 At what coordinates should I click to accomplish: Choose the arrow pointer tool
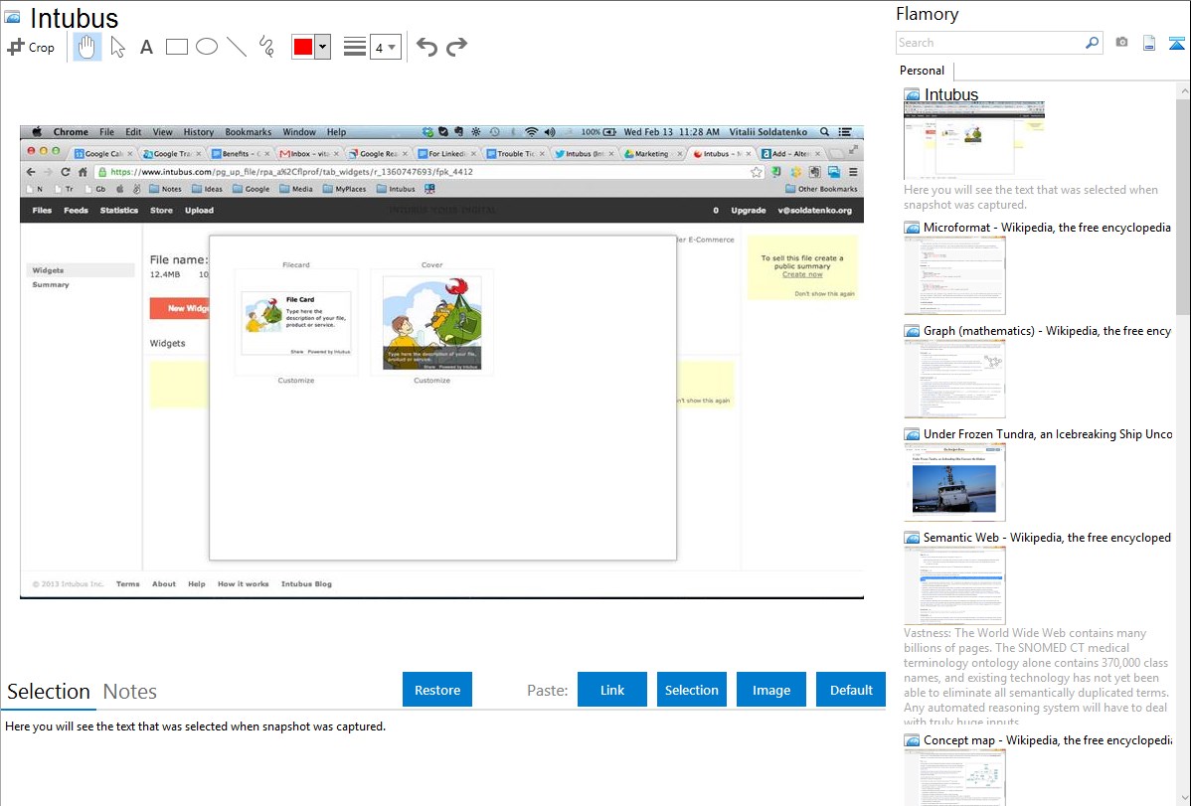point(117,47)
